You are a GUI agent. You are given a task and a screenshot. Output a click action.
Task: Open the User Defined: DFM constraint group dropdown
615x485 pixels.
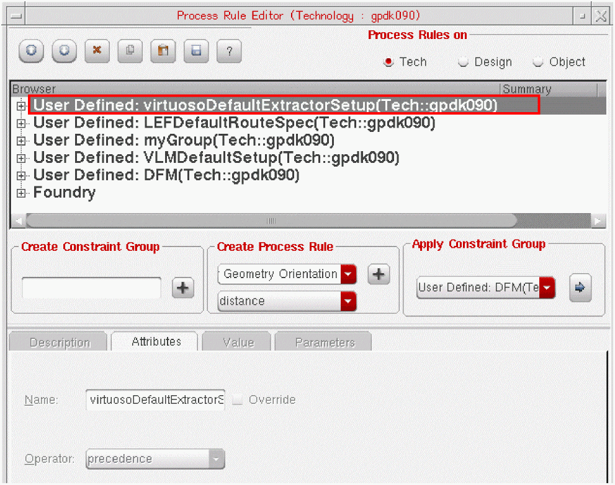tap(486, 287)
